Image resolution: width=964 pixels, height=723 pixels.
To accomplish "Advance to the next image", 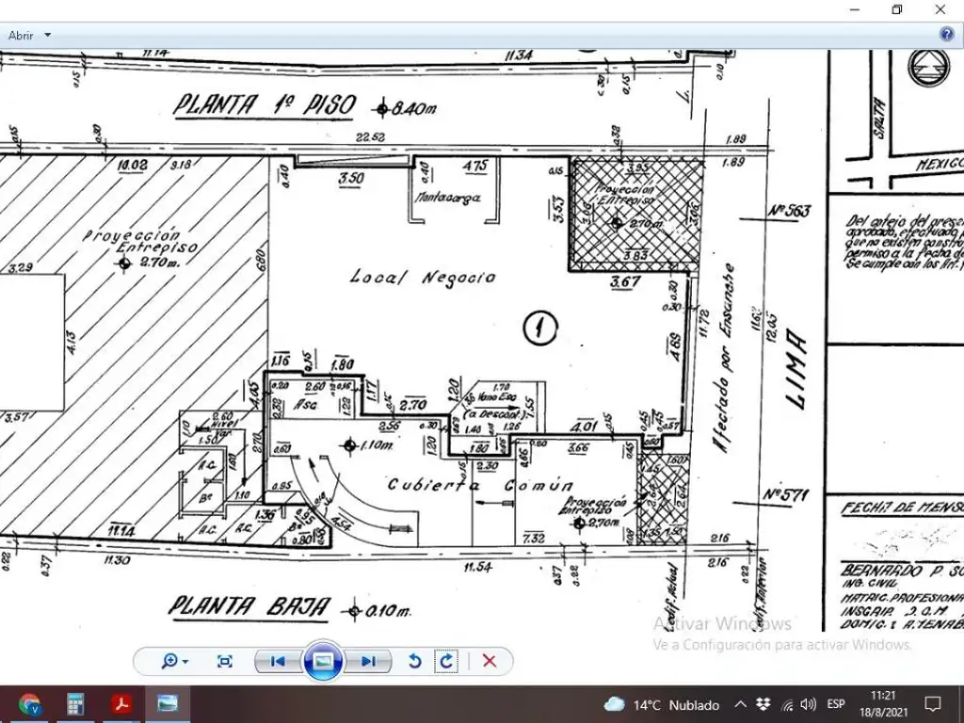I will [368, 661].
